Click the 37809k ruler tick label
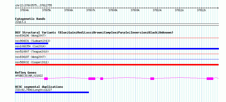This screenshot has height=102, width=226. (135, 10)
